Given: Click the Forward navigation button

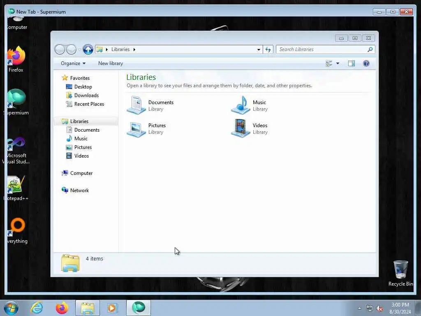Looking at the screenshot, I should 71,49.
